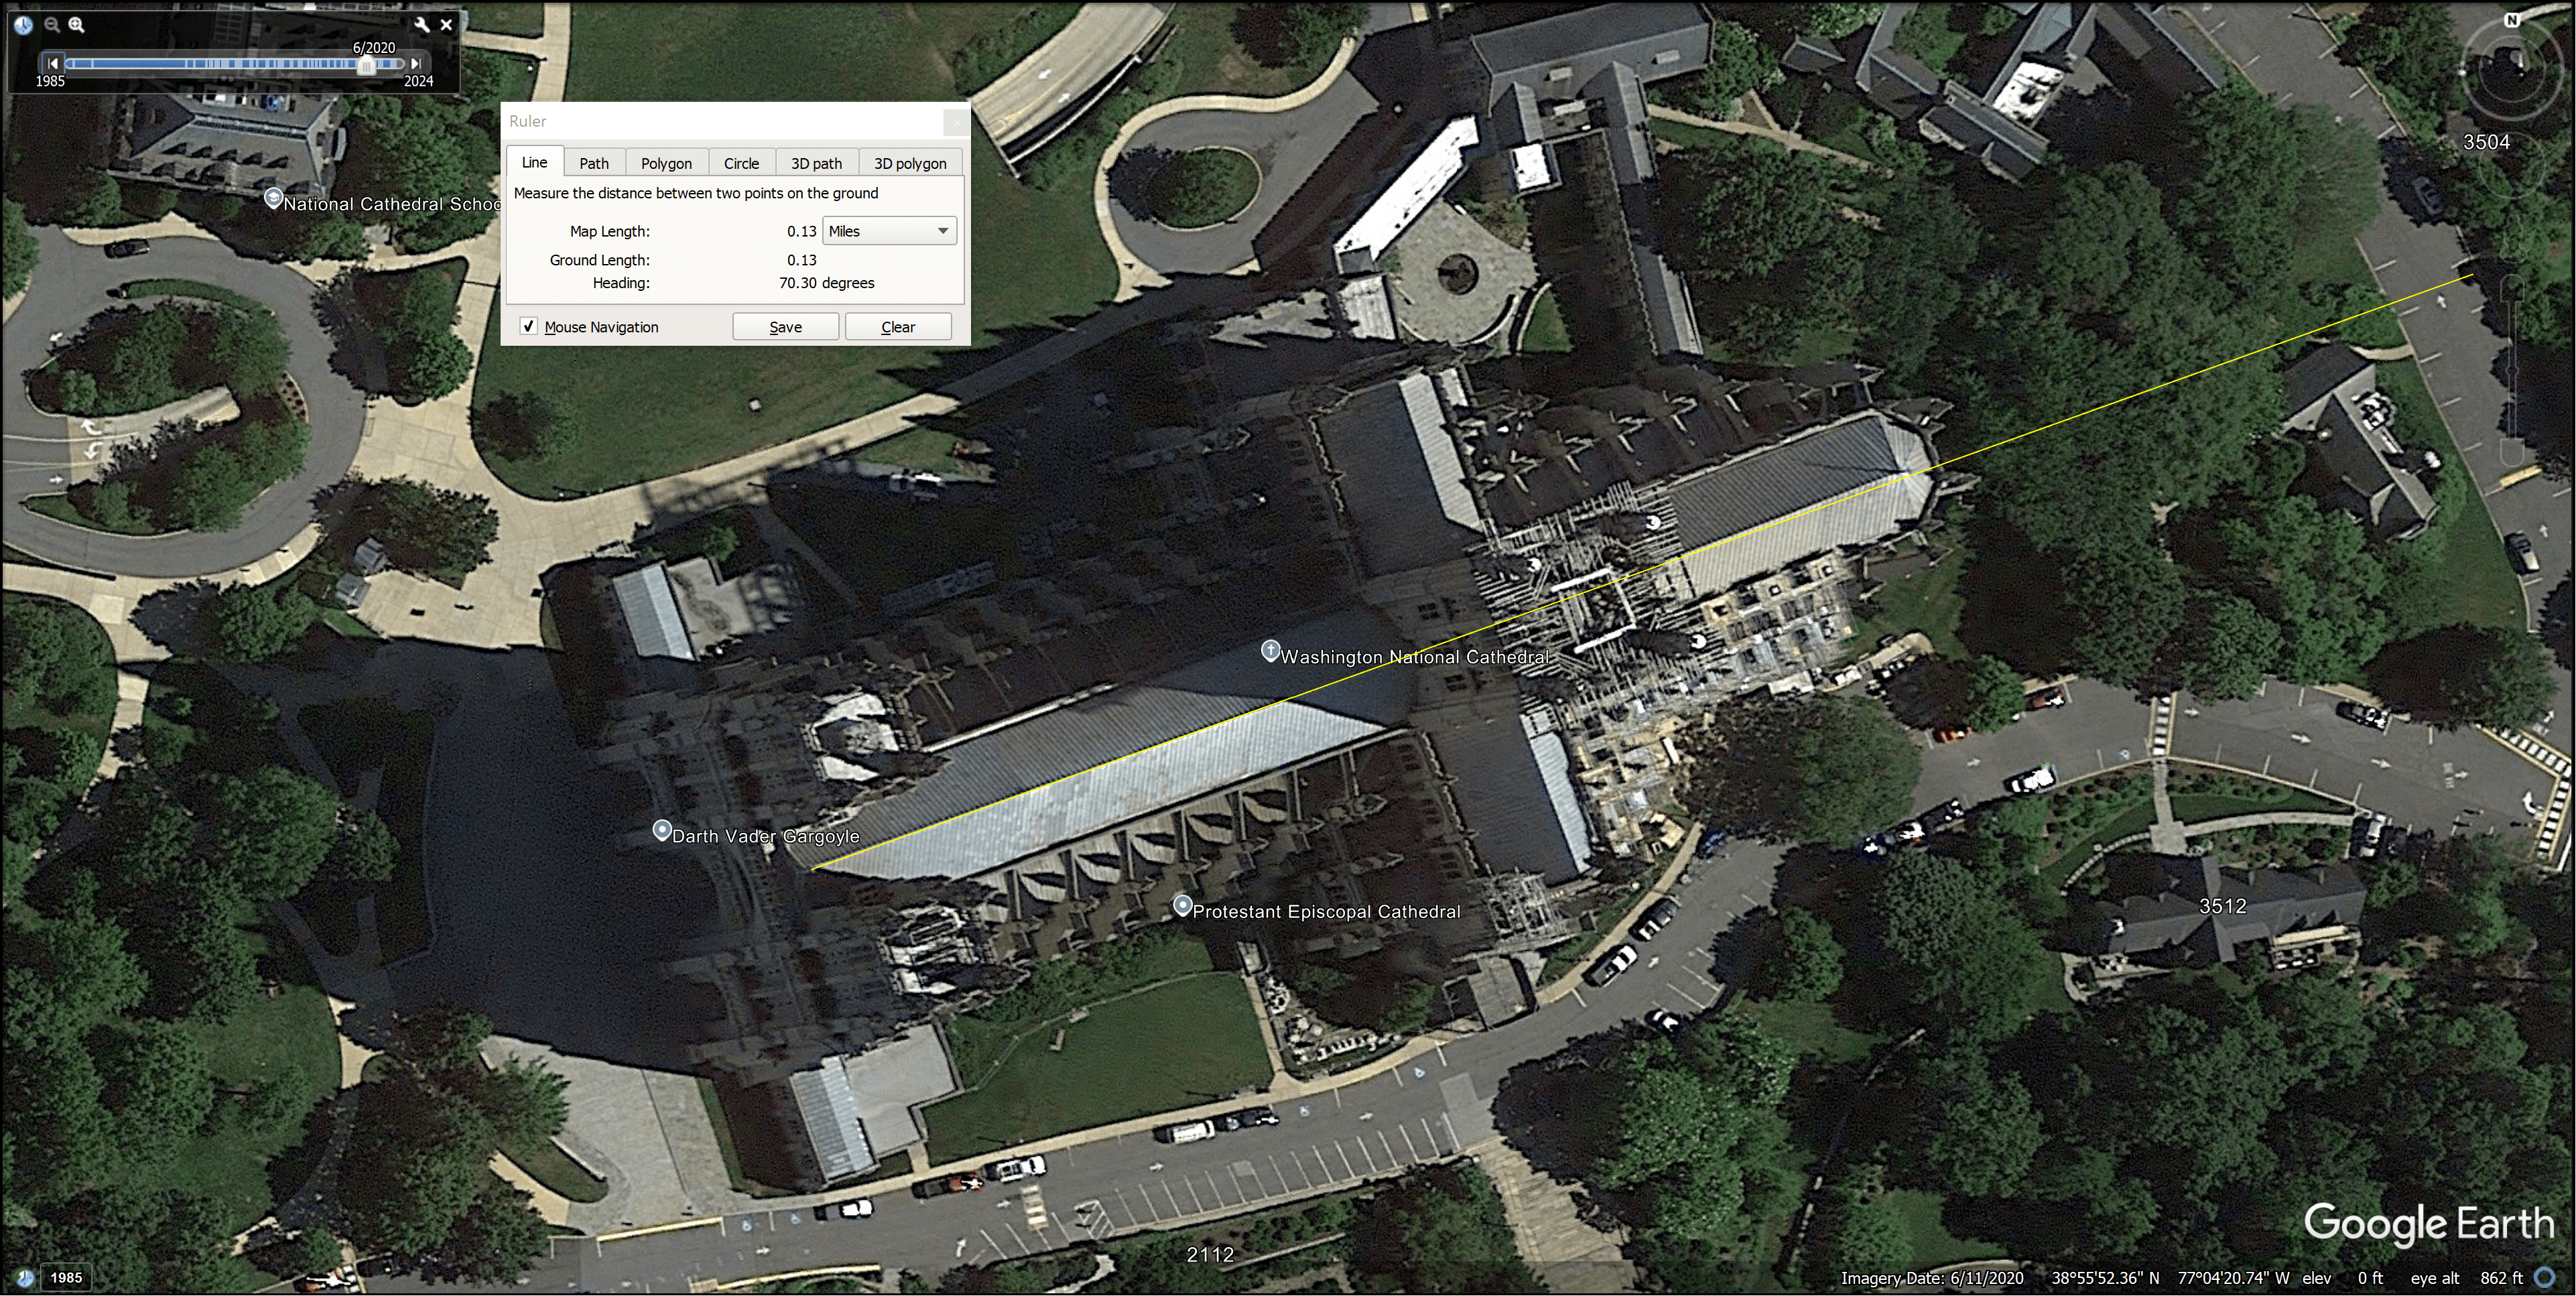This screenshot has height=1296, width=2576.
Task: Close the historical imagery time slider
Action: tap(446, 25)
